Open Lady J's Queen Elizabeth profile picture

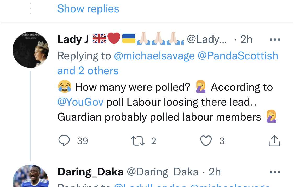(x=31, y=50)
